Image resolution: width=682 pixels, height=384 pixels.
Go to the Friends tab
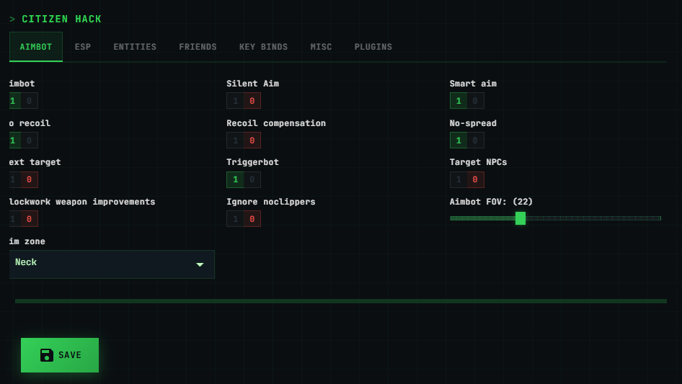[x=198, y=47]
